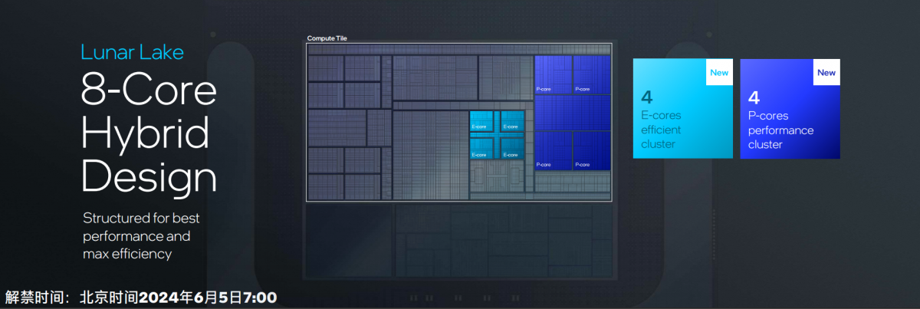Image resolution: width=920 pixels, height=309 pixels.
Task: Click the New badge on the E-cores card
Action: 719,73
